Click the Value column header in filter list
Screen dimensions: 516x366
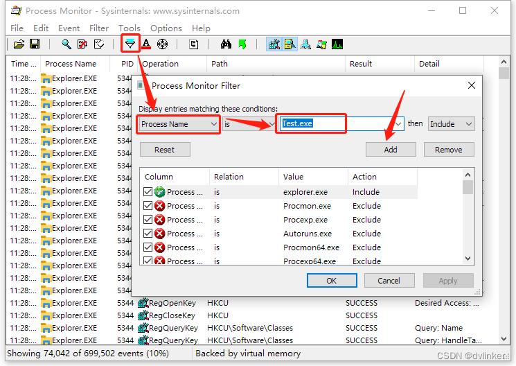(313, 177)
